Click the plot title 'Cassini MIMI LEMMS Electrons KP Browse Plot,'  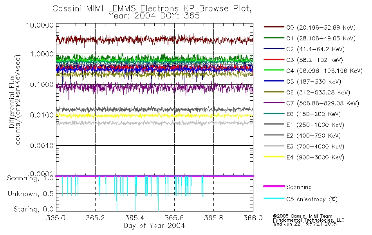tap(152, 9)
